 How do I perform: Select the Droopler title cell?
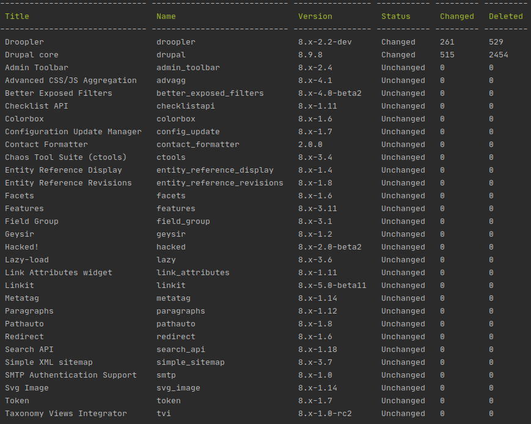[x=24, y=42]
